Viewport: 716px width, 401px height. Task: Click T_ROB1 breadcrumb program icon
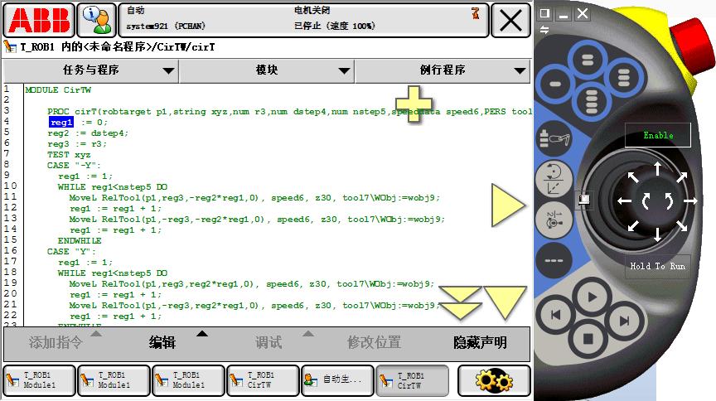point(10,46)
